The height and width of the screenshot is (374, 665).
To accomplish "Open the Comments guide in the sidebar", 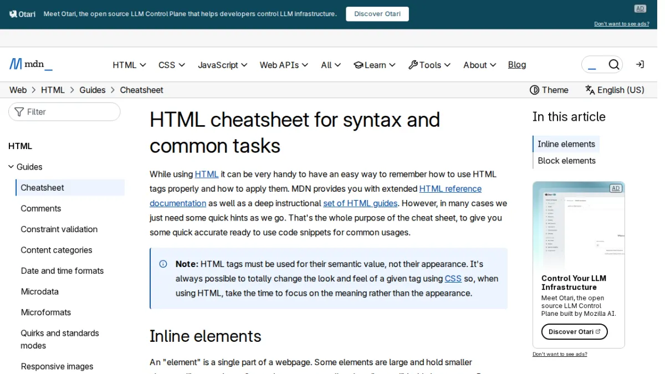I will coord(41,208).
